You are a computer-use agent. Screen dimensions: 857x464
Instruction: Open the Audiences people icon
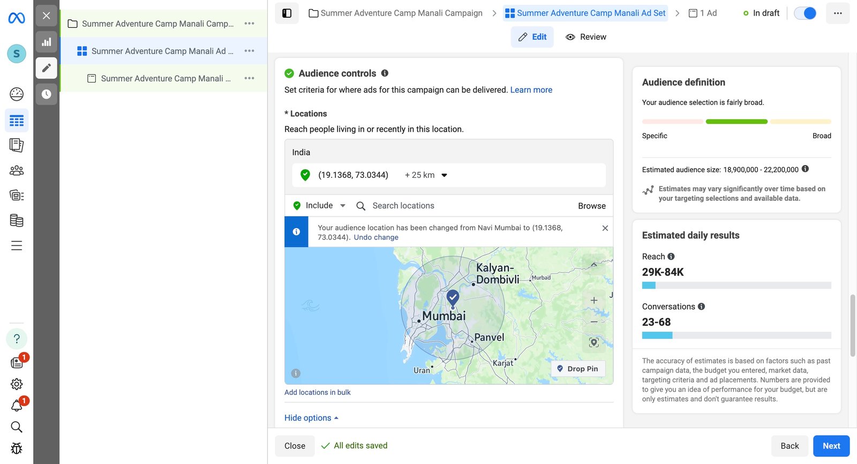[17, 170]
